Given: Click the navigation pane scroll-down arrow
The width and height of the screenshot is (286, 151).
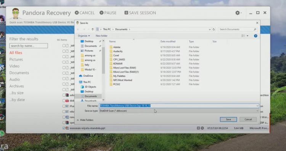Looking at the screenshot, I should tap(103, 100).
